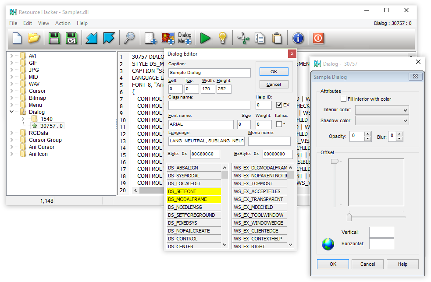Click the Font name field showing ARIAL
Screen dimensions: 431x282
(x=201, y=124)
